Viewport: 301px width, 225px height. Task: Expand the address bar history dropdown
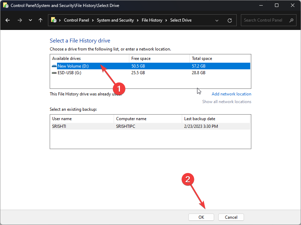pyautogui.click(x=217, y=20)
